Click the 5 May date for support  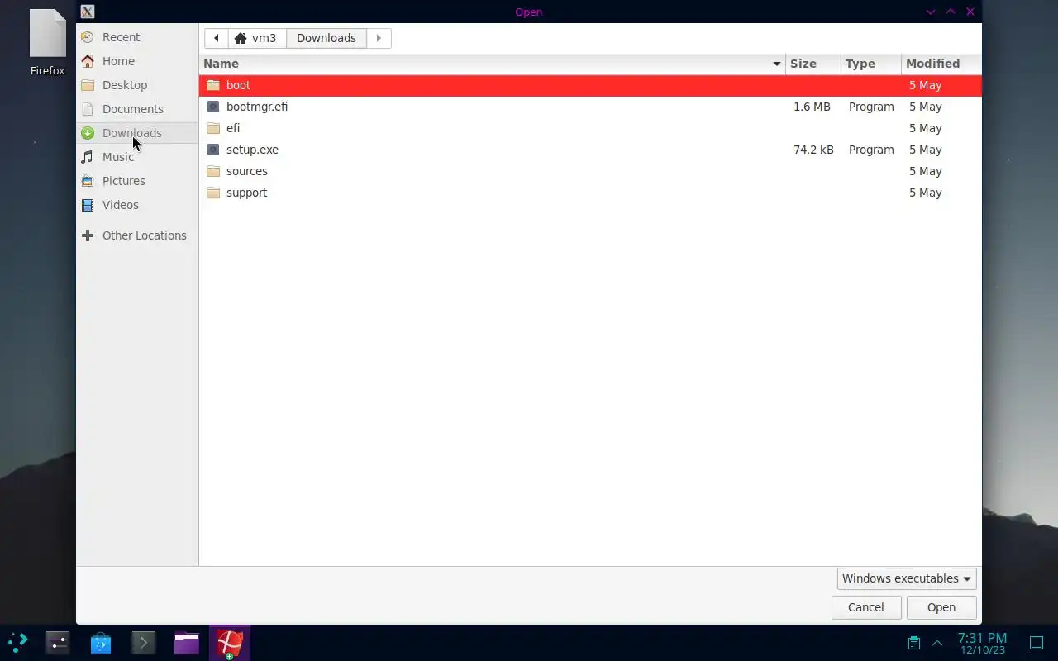pos(925,193)
